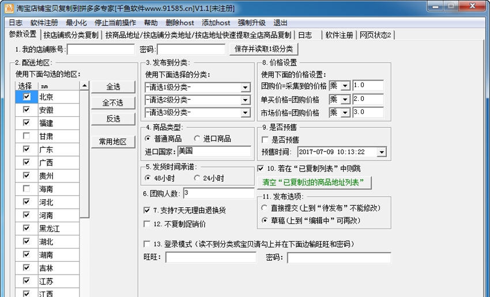The width and height of the screenshot is (490, 297).
Task: Uncheck the 广东 region checkbox
Action: pyautogui.click(x=27, y=149)
